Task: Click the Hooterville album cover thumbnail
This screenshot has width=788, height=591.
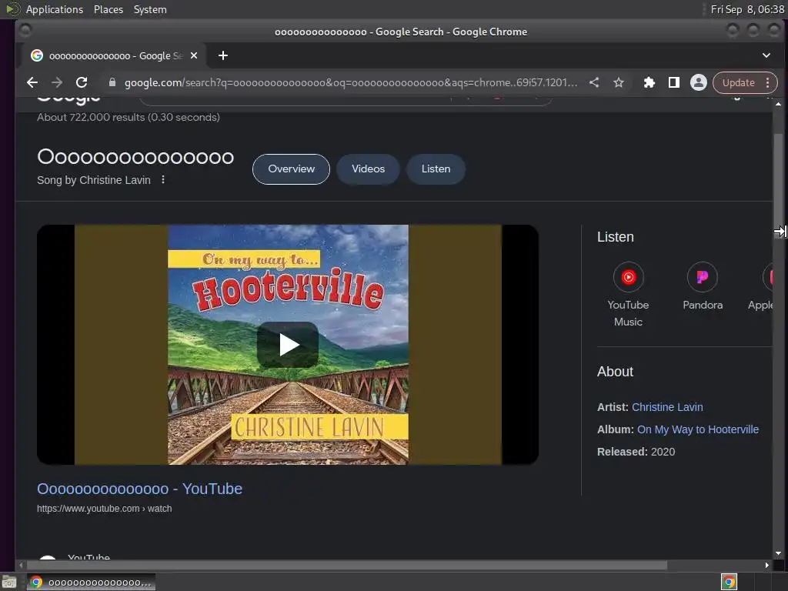Action: coord(288,345)
